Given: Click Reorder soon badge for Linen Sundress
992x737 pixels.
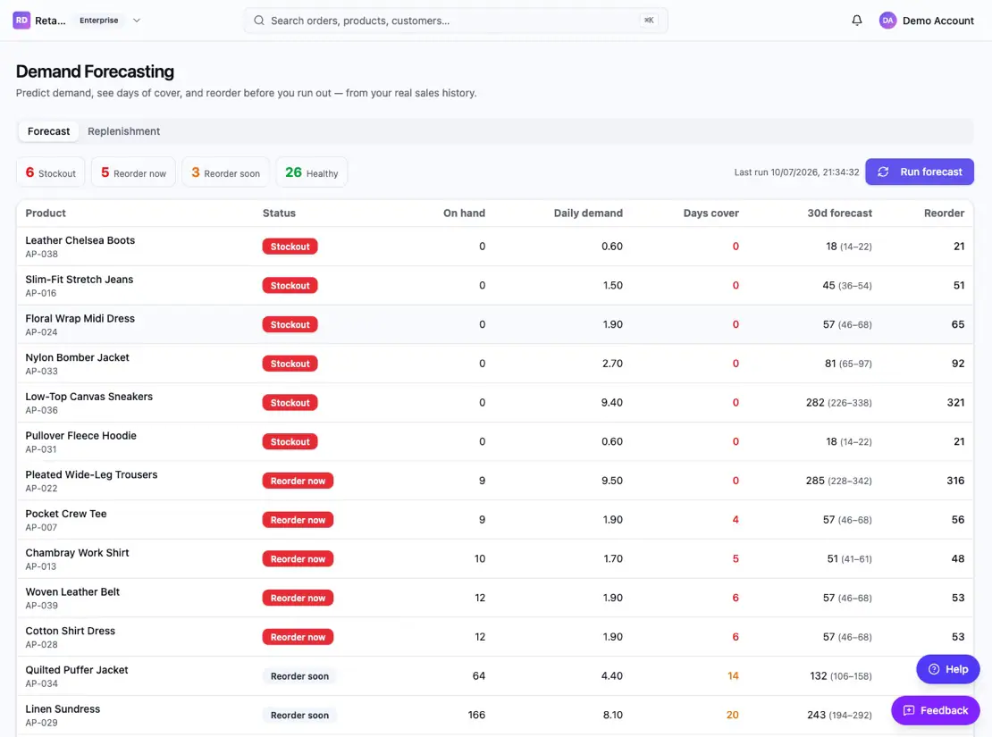Looking at the screenshot, I should 300,716.
